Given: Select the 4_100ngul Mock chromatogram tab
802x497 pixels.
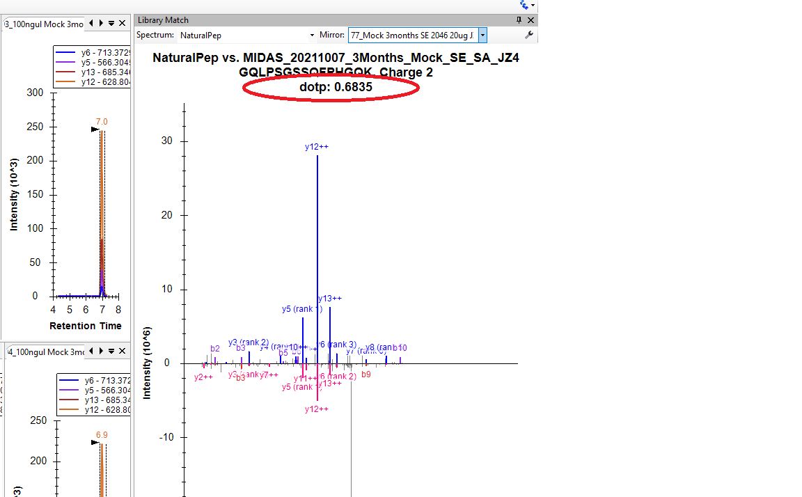Looking at the screenshot, I should pyautogui.click(x=43, y=352).
